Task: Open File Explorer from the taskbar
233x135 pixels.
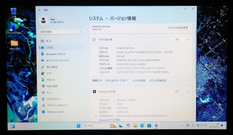Action: click(135, 126)
